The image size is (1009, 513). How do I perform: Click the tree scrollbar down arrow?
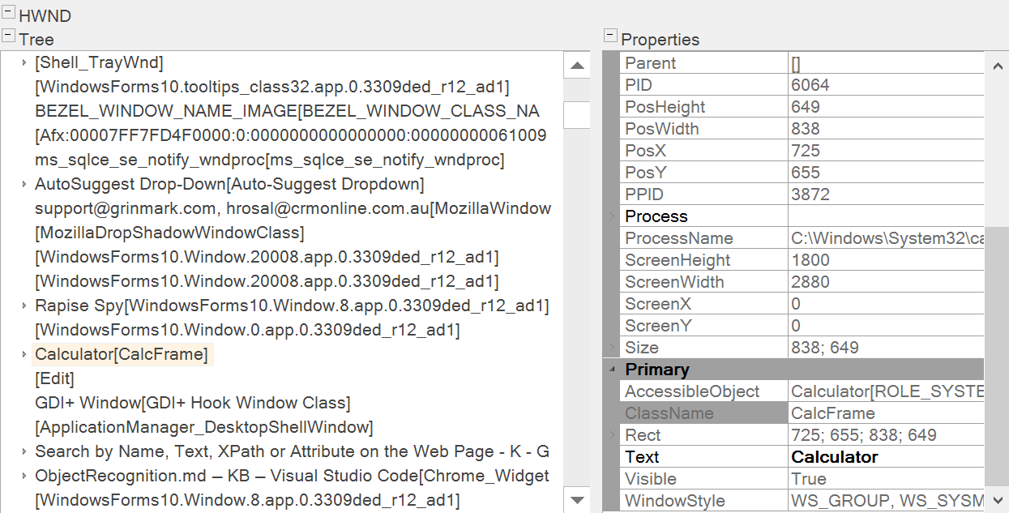[577, 500]
